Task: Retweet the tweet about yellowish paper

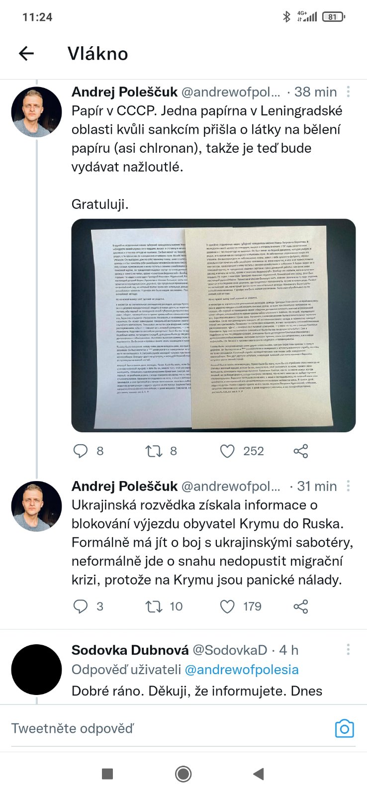Action: 154,451
